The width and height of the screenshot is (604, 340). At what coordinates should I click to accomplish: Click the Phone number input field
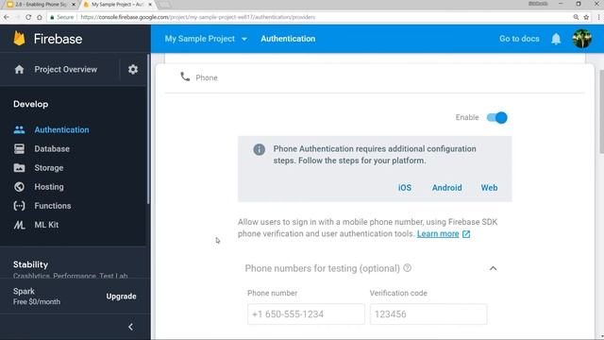click(x=306, y=314)
